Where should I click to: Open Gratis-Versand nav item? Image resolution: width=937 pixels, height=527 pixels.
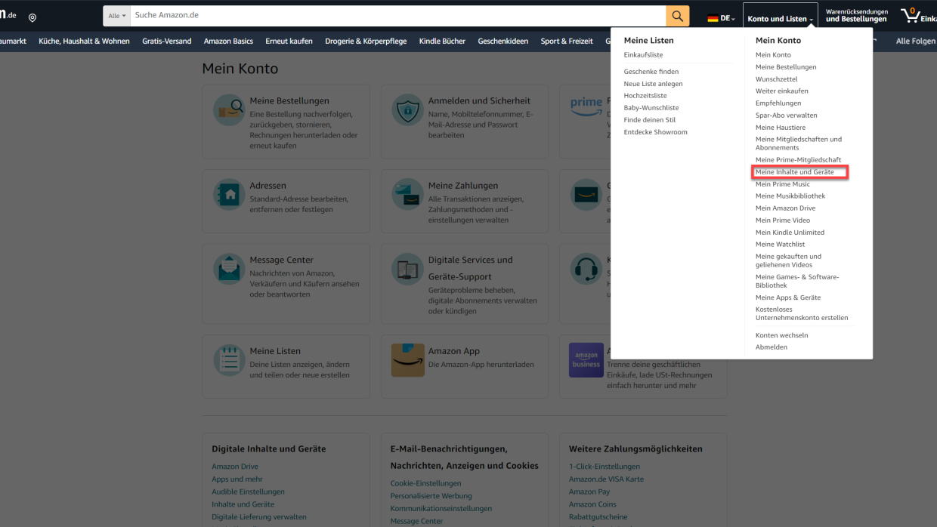click(167, 42)
